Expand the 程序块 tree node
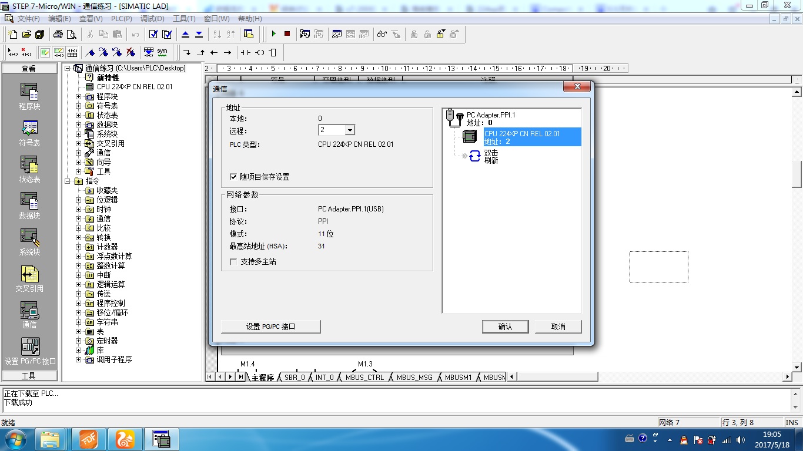This screenshot has height=451, width=803. pyautogui.click(x=79, y=96)
